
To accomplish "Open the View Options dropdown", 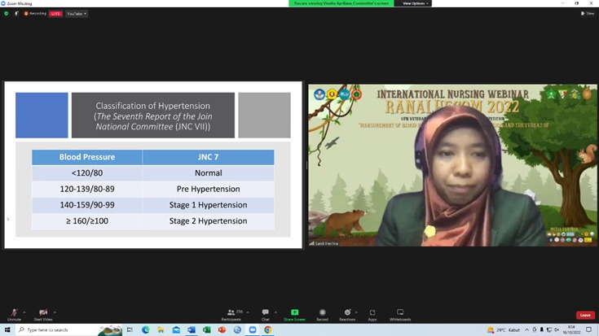I will click(415, 3).
